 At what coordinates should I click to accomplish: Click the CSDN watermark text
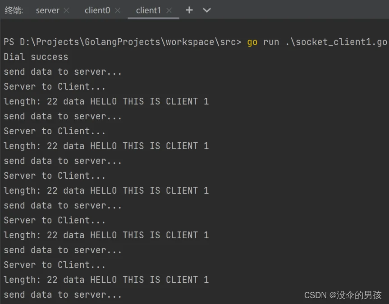coord(343,295)
